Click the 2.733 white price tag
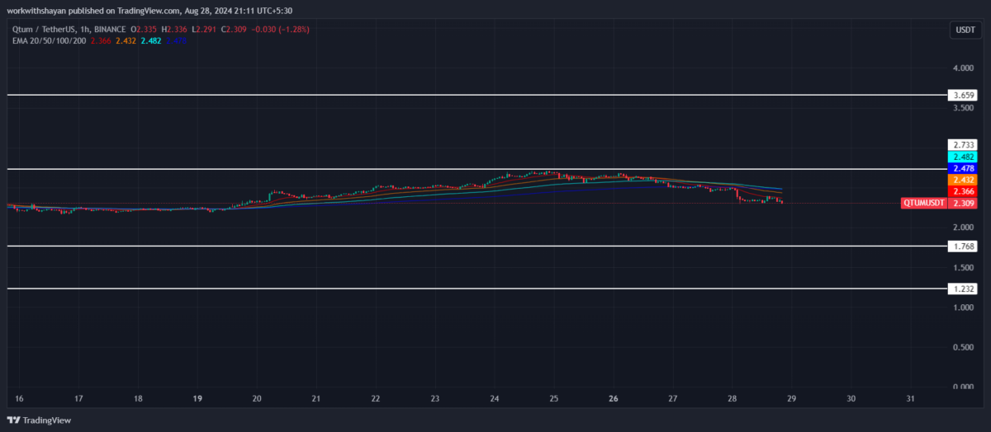 click(x=963, y=144)
